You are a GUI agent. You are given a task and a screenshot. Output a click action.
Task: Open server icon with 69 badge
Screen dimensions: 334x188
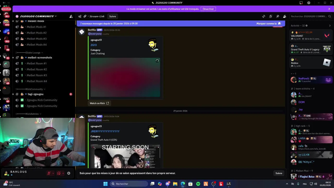6,99
